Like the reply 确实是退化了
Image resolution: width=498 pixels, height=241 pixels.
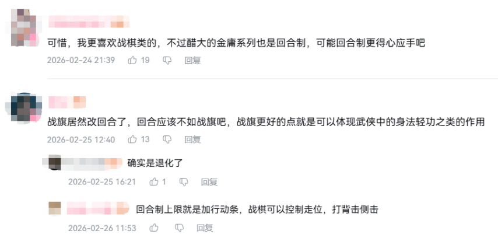pos(154,182)
